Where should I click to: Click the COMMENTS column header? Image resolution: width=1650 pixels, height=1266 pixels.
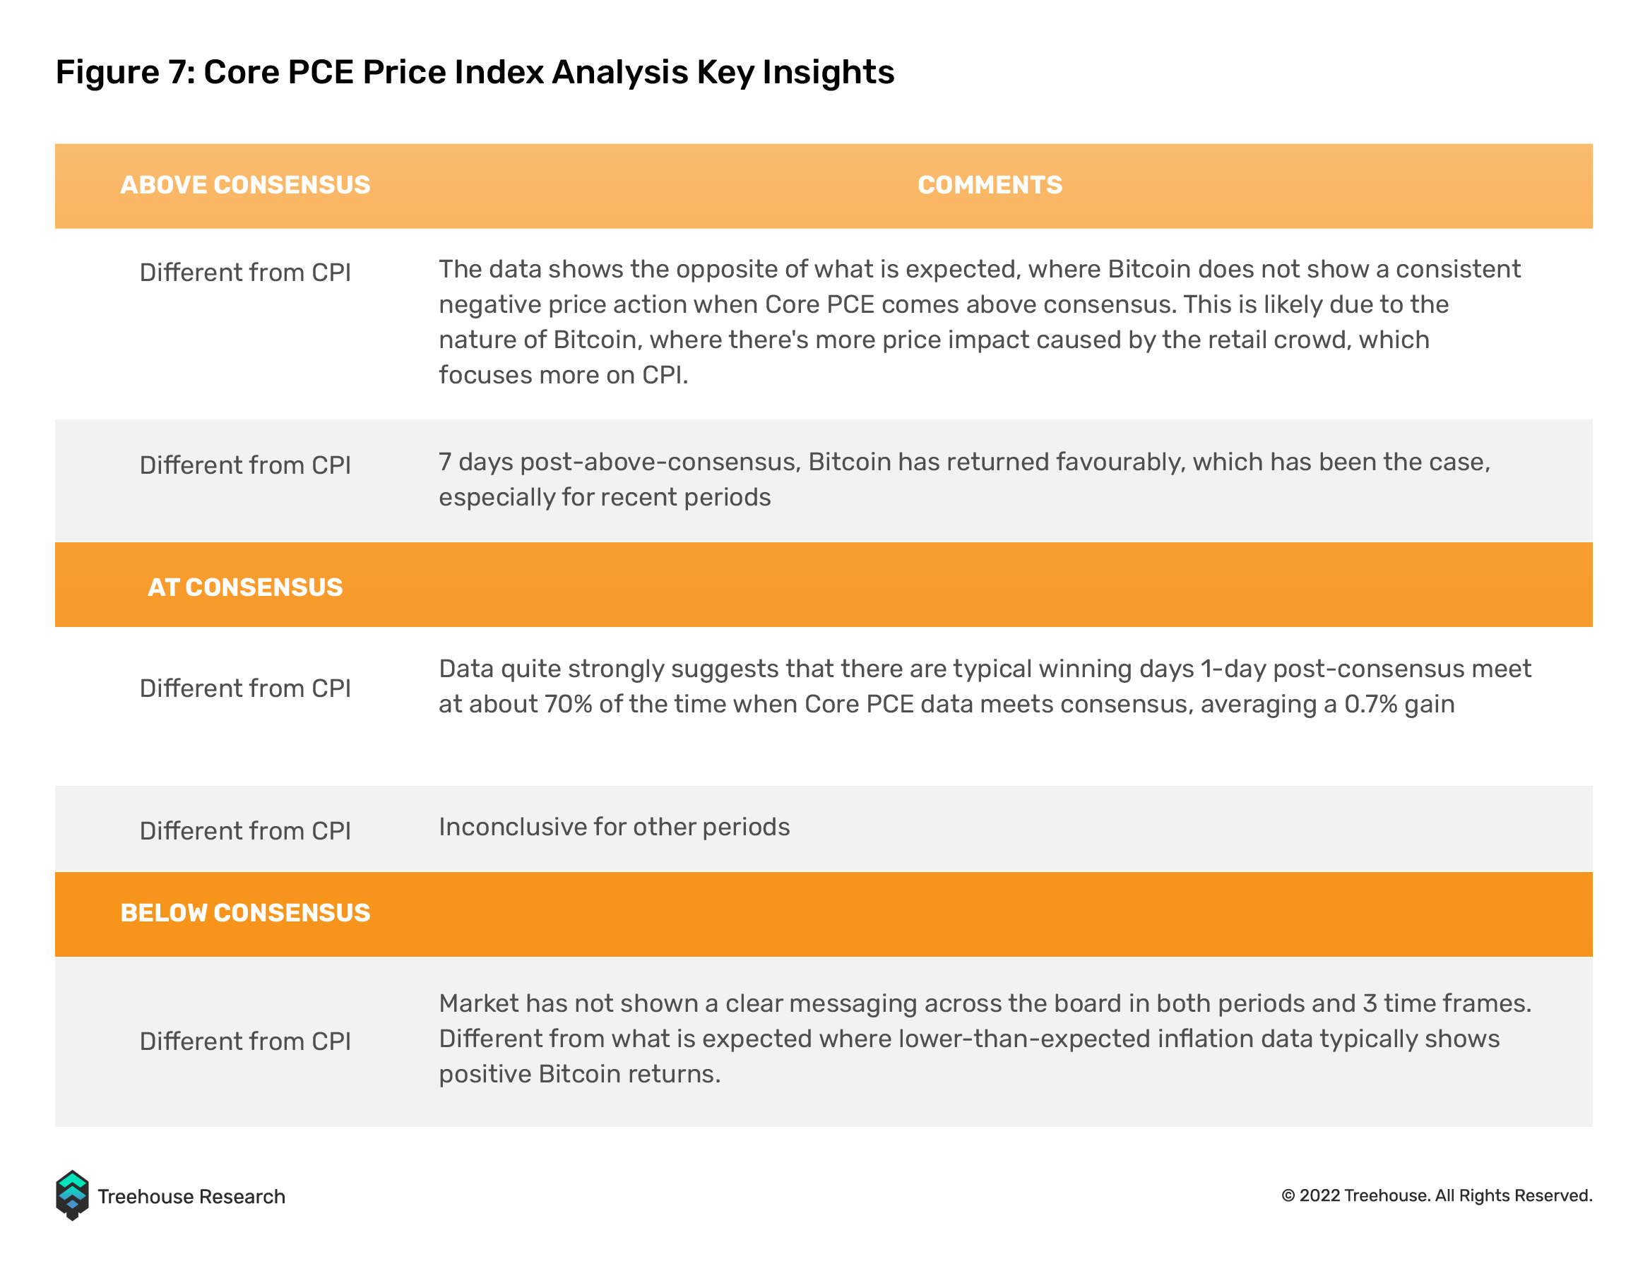990,186
